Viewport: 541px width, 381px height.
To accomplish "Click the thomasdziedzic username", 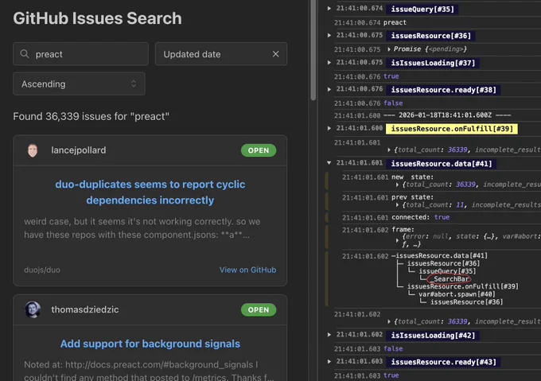I will (x=85, y=309).
